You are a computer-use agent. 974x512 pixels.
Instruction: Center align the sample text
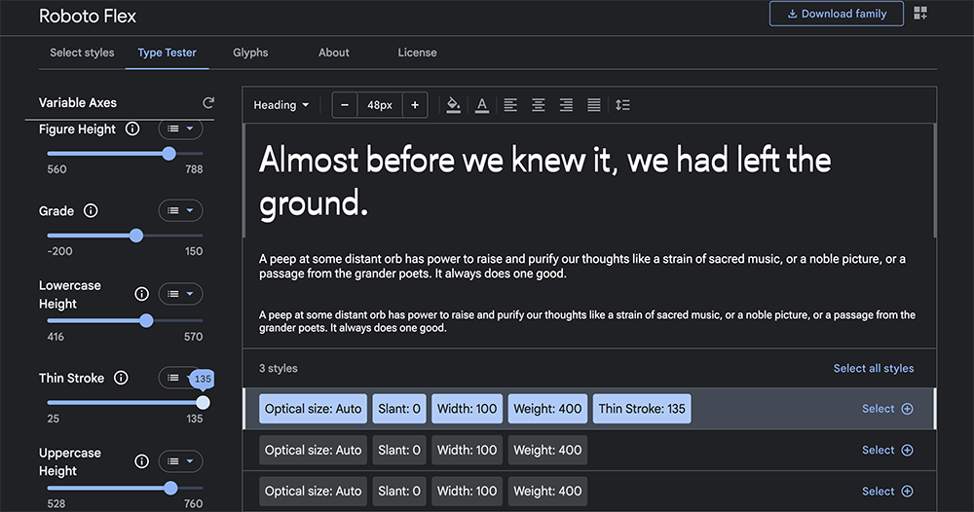[x=538, y=105]
